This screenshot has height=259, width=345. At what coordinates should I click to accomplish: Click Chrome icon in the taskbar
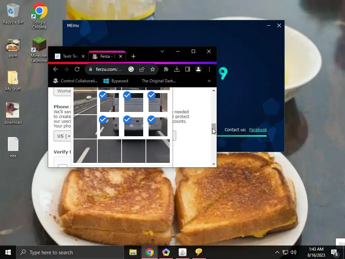click(x=149, y=252)
